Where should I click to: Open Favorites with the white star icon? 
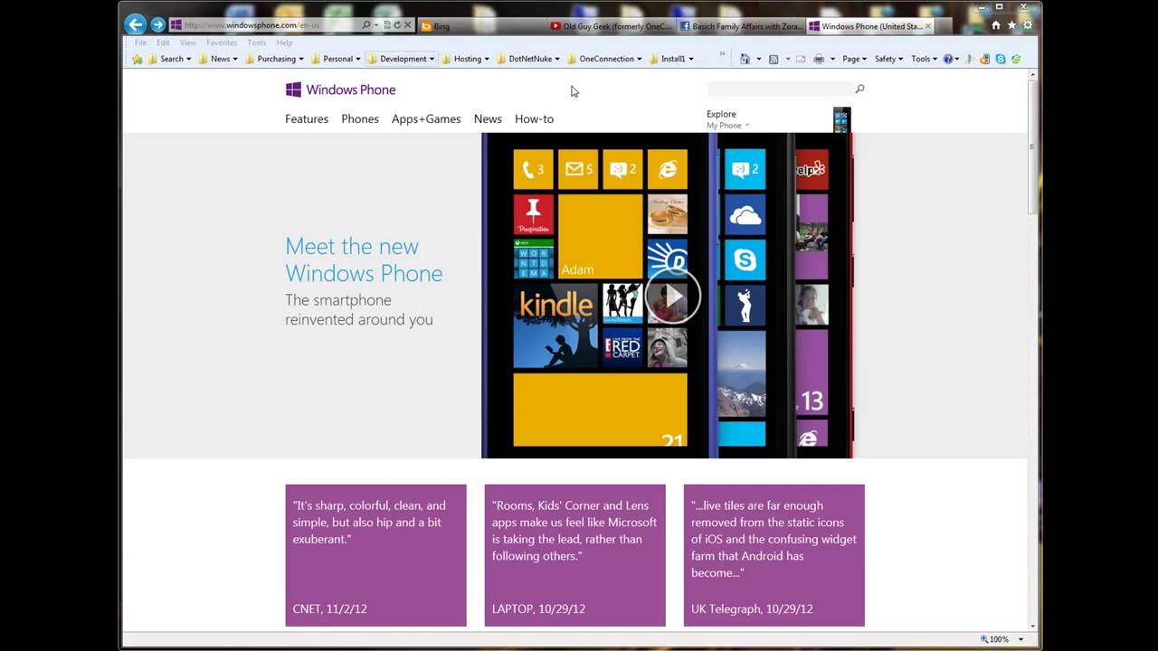(1012, 26)
